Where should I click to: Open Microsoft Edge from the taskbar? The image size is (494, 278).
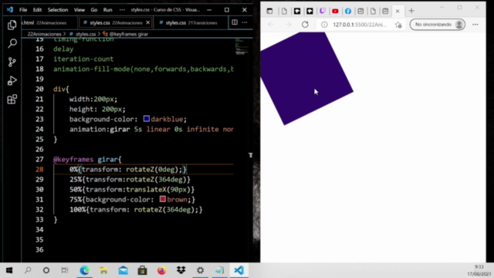(84, 270)
